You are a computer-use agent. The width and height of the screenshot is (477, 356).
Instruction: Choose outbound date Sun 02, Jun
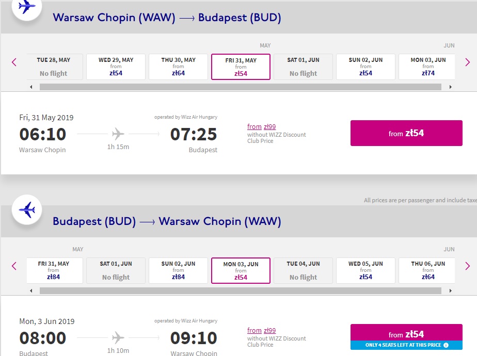365,67
